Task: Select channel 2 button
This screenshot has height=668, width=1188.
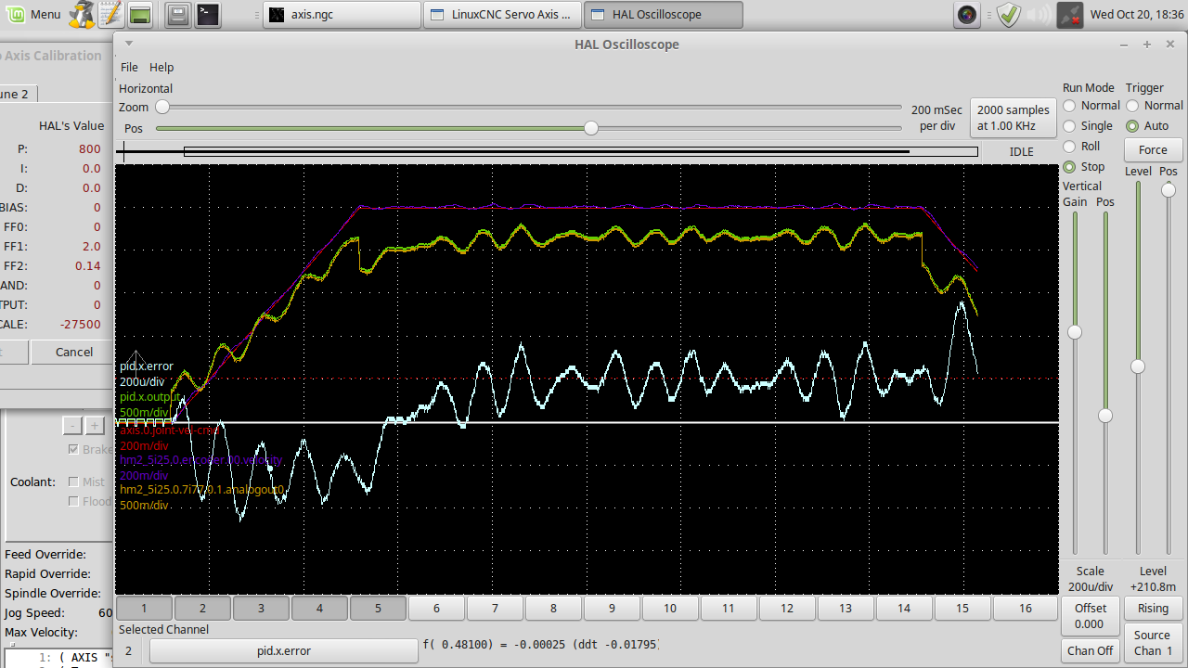Action: pos(202,609)
